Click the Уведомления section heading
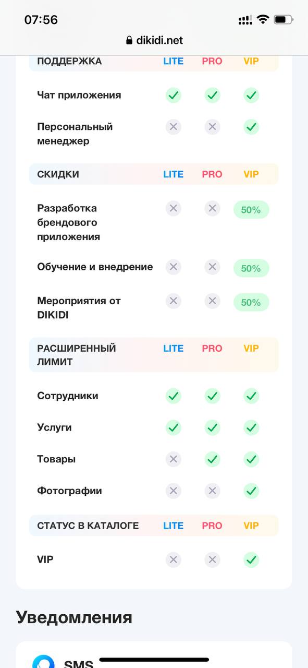Image resolution: width=308 pixels, height=668 pixels. click(x=74, y=617)
